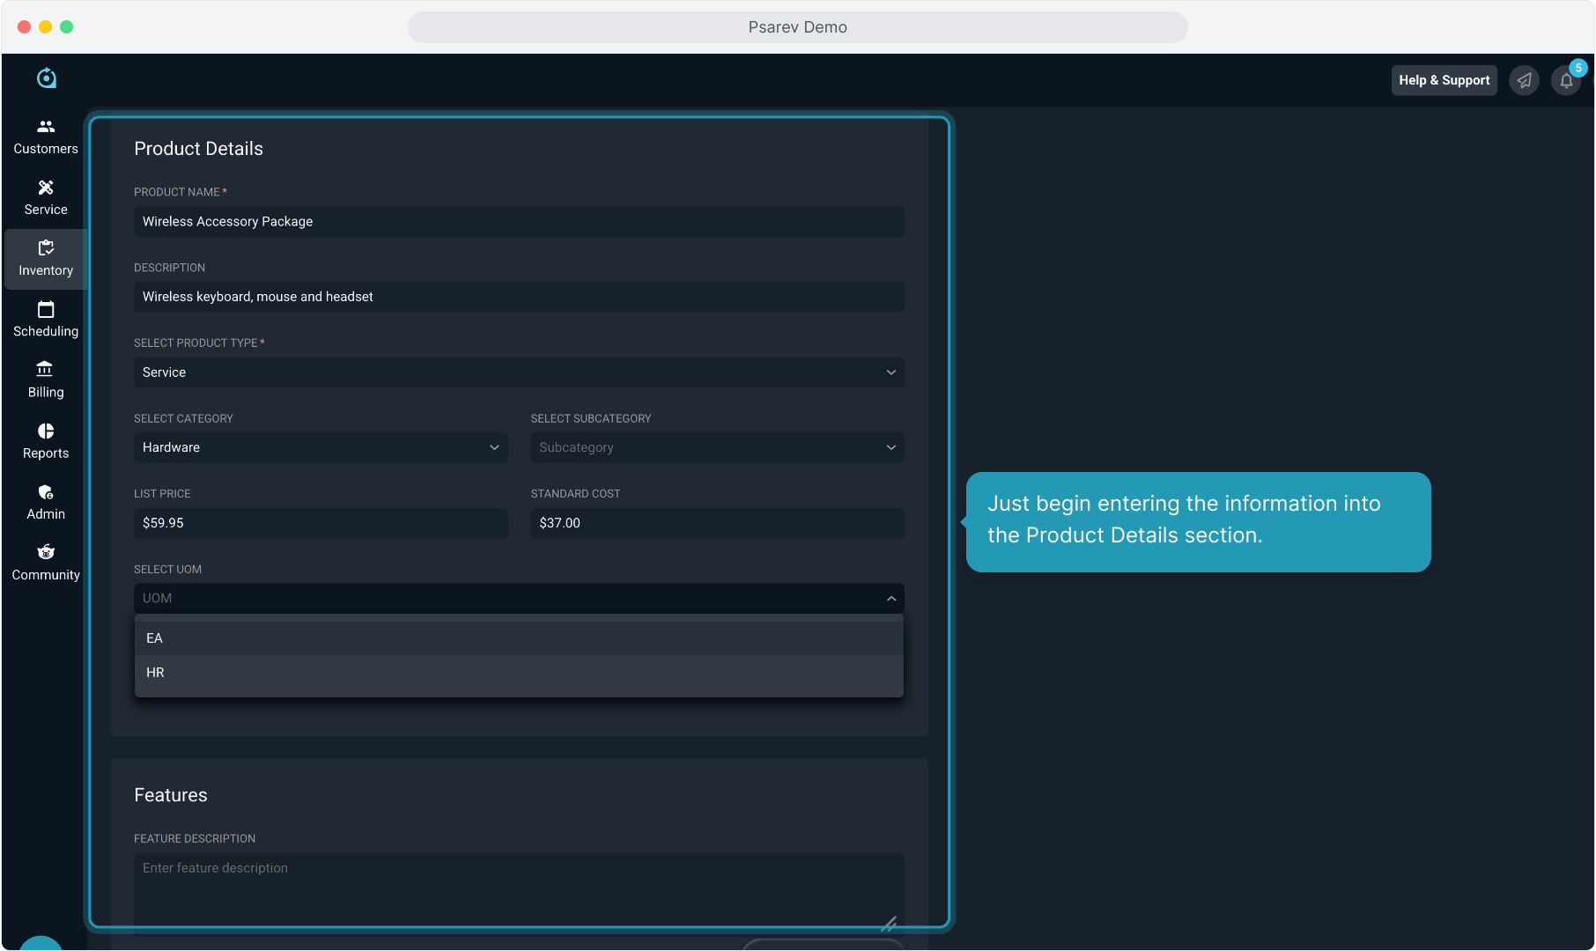Screen dimensions: 1596x951
Task: Select HR from the UOM list
Action: point(519,673)
